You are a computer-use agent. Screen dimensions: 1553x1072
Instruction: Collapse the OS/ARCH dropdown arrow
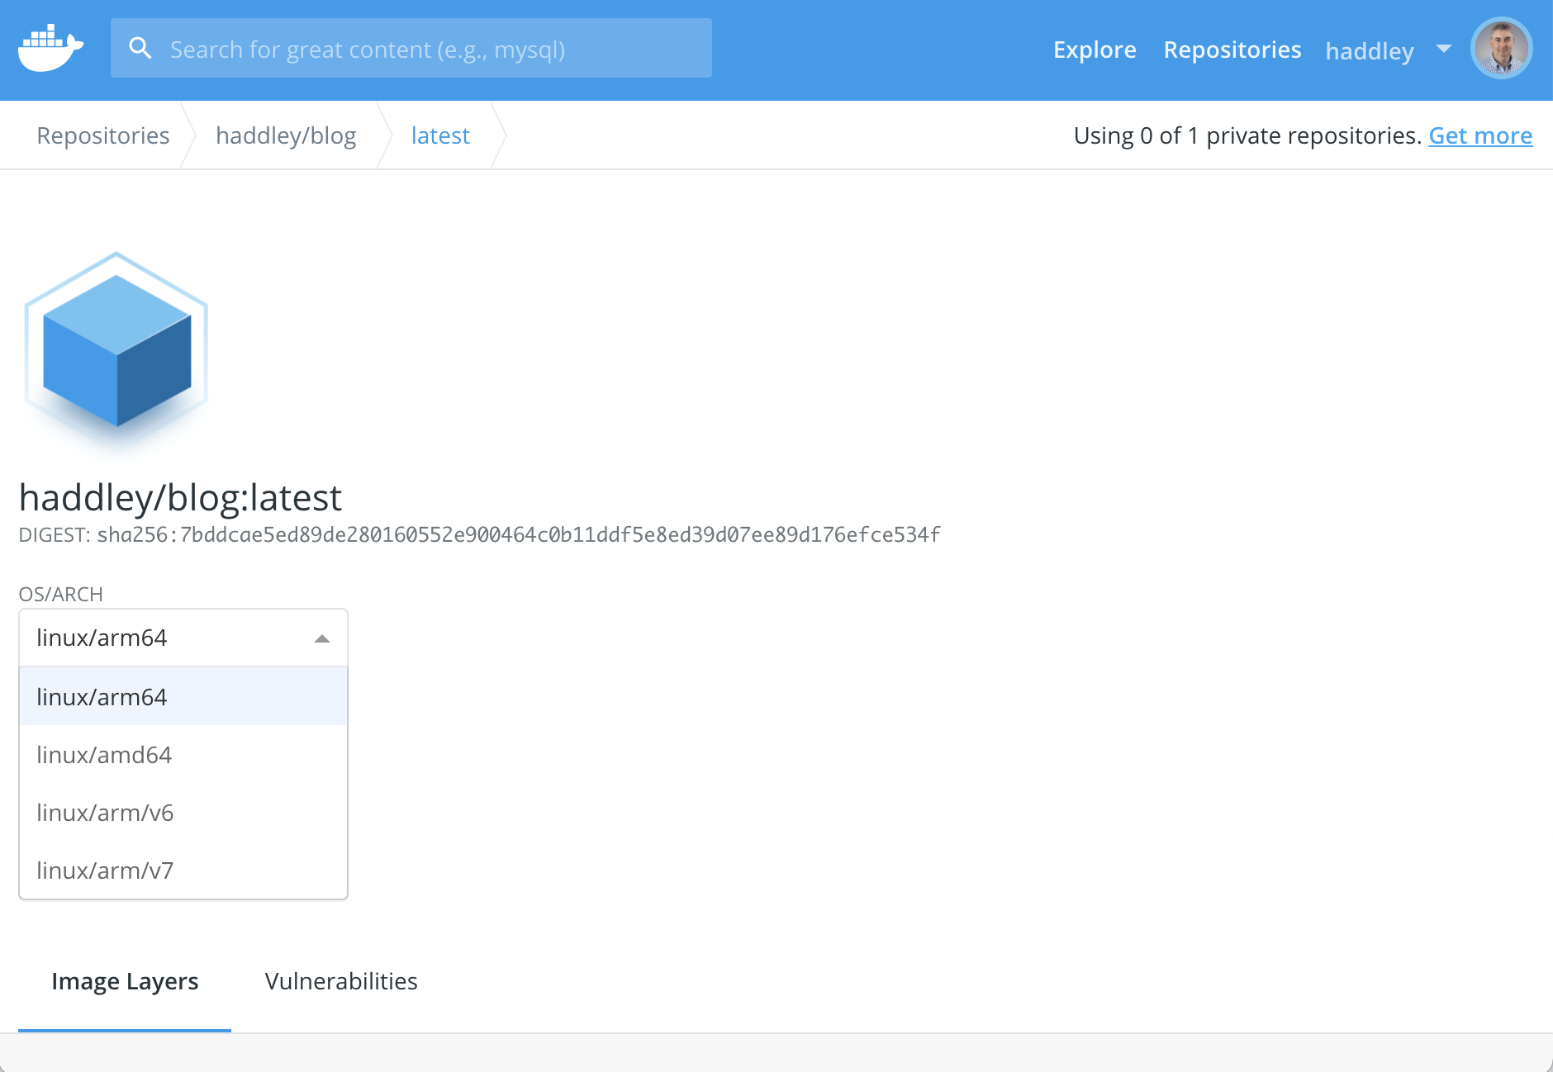(x=322, y=638)
